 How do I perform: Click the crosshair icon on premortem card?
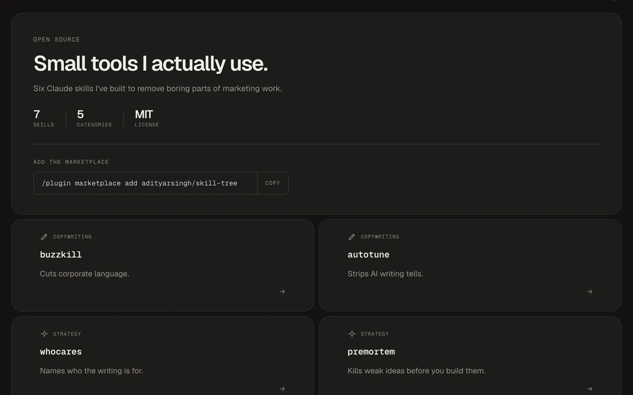[x=352, y=334]
